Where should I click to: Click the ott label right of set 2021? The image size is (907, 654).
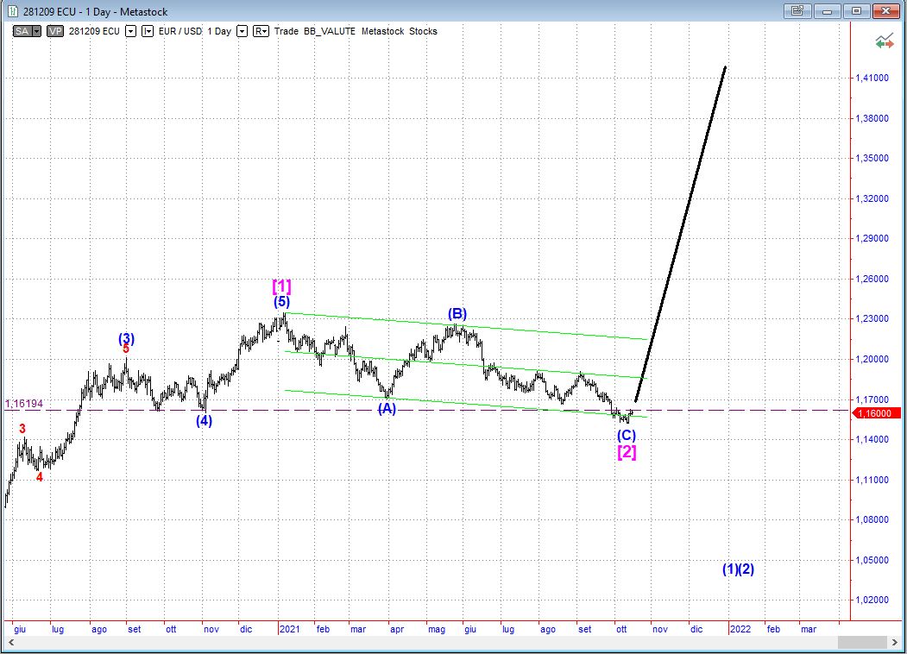[621, 629]
